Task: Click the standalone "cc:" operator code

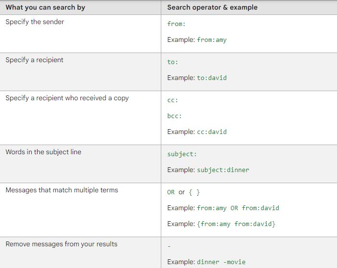Action: tap(172, 100)
